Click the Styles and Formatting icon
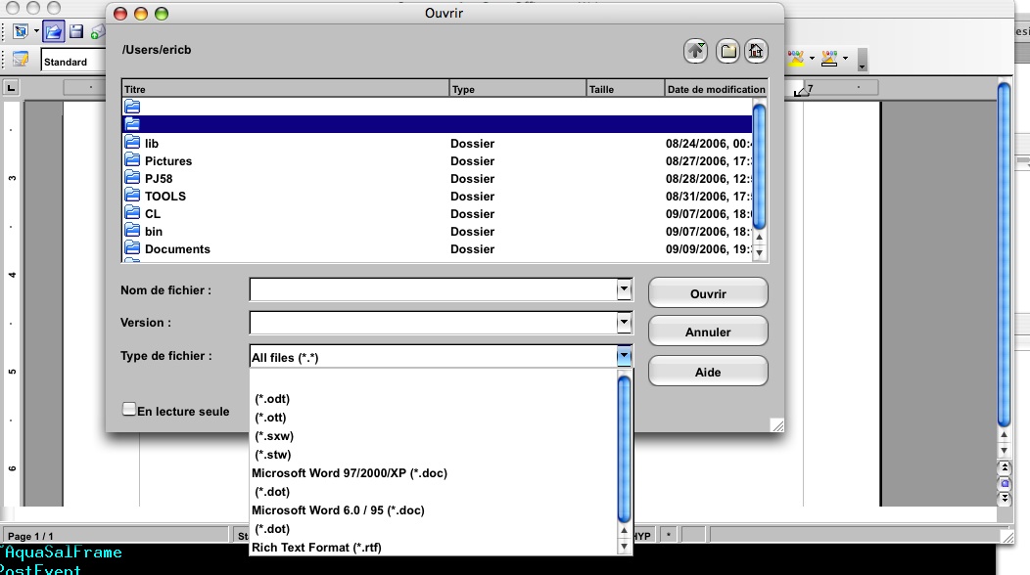This screenshot has height=575, width=1030. [20, 60]
